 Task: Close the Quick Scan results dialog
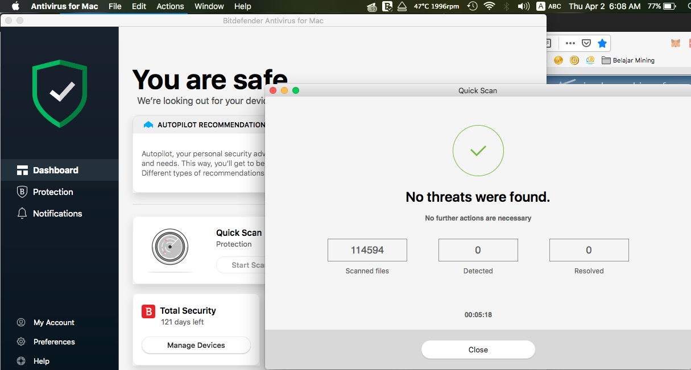pos(478,350)
